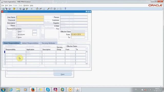Viewport: 164px width, 92px height.
Task: Open the Java app on the taskbar
Action: 77,90
